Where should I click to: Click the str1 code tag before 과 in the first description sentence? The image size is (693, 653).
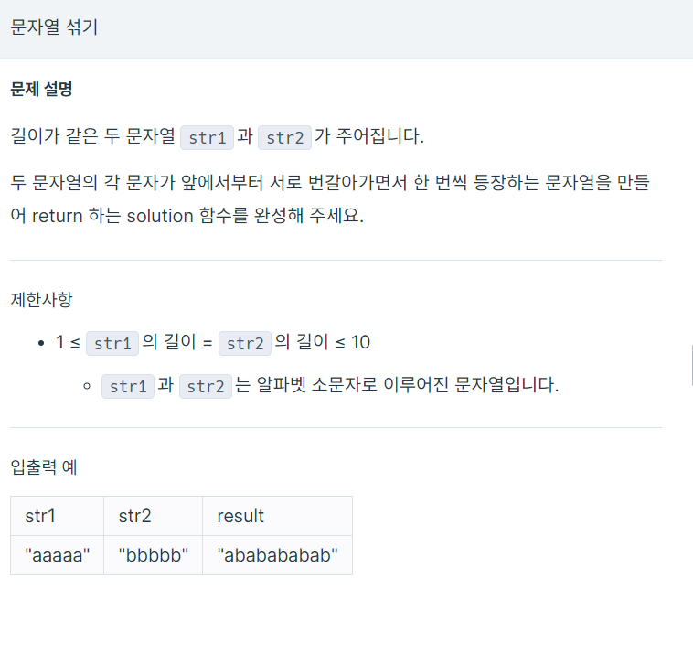[207, 137]
